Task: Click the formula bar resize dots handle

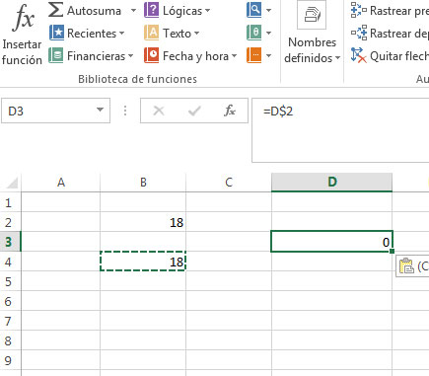Action: 125,111
